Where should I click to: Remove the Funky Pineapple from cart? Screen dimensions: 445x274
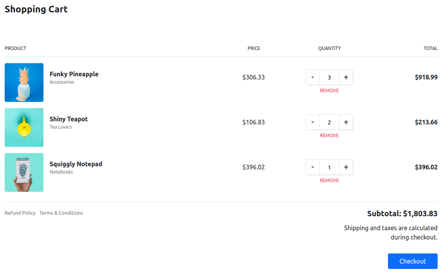pos(329,90)
